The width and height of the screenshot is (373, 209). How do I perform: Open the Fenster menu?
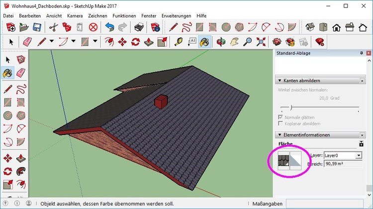coord(149,16)
